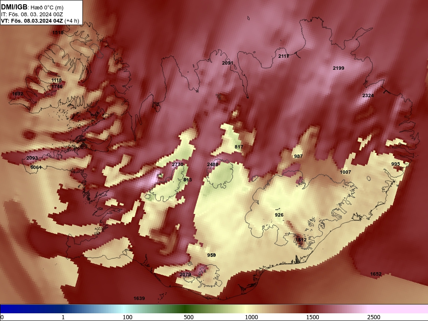
Task: Select the 2093 map value
Action: [32, 158]
